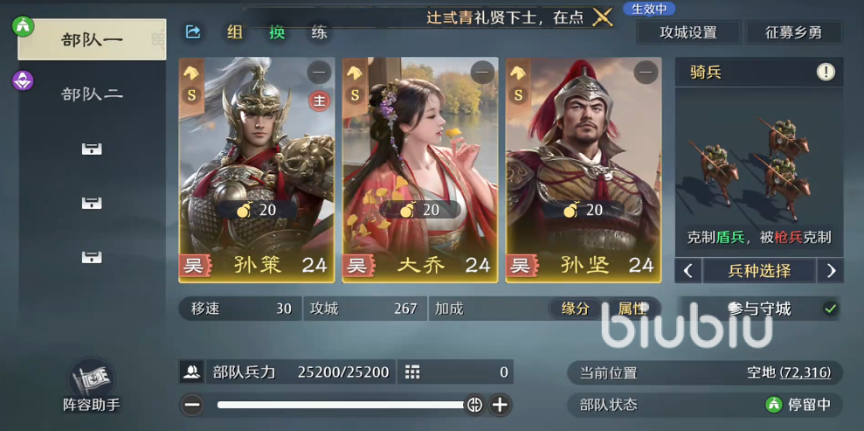Select the 练 training icon

tap(319, 32)
